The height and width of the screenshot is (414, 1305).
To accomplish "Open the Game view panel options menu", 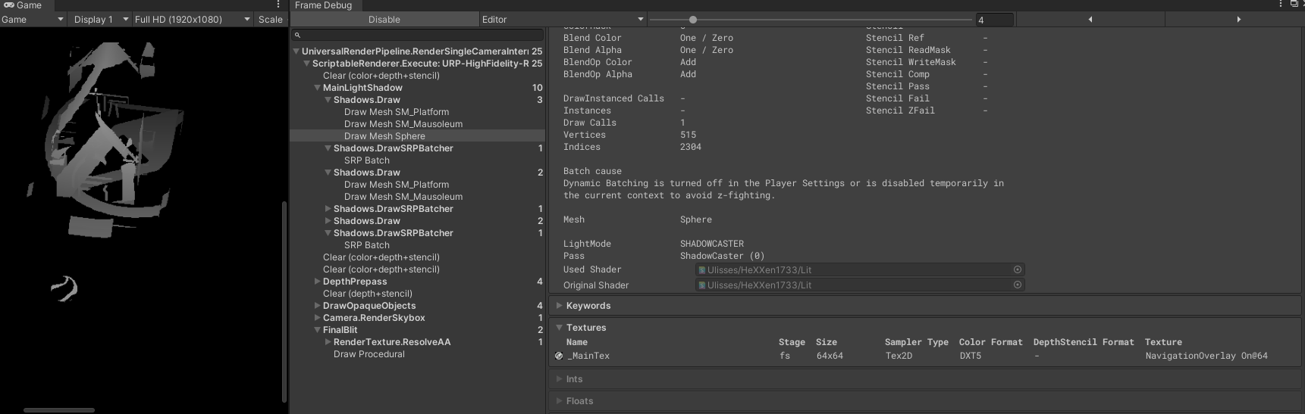I will pos(278,5).
